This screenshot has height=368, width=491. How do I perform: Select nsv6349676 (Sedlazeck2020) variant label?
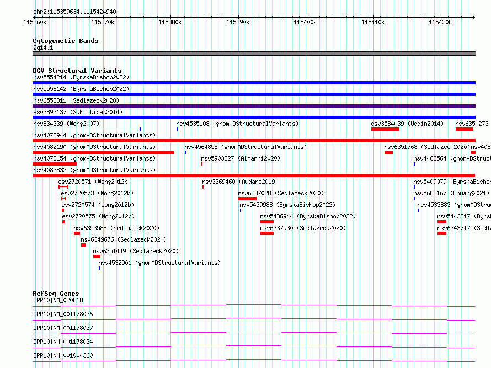124,239
